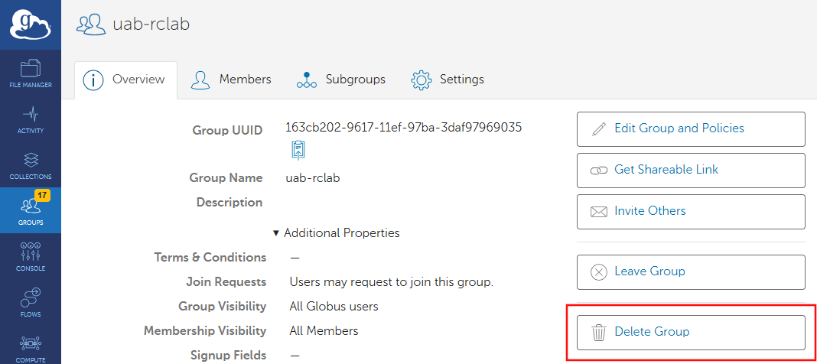The width and height of the screenshot is (817, 364).
Task: Click the Globus logo icon
Action: (x=31, y=24)
